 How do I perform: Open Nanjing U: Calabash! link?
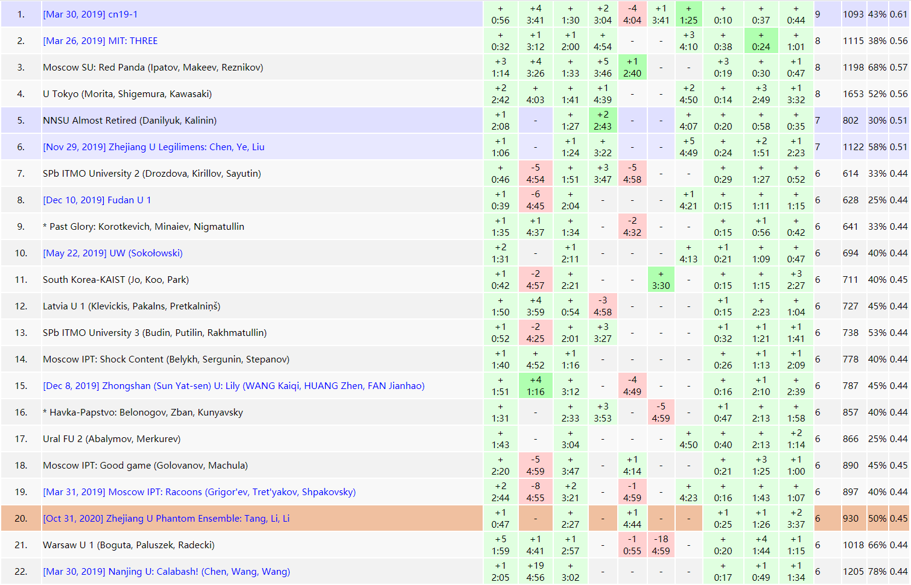point(167,572)
